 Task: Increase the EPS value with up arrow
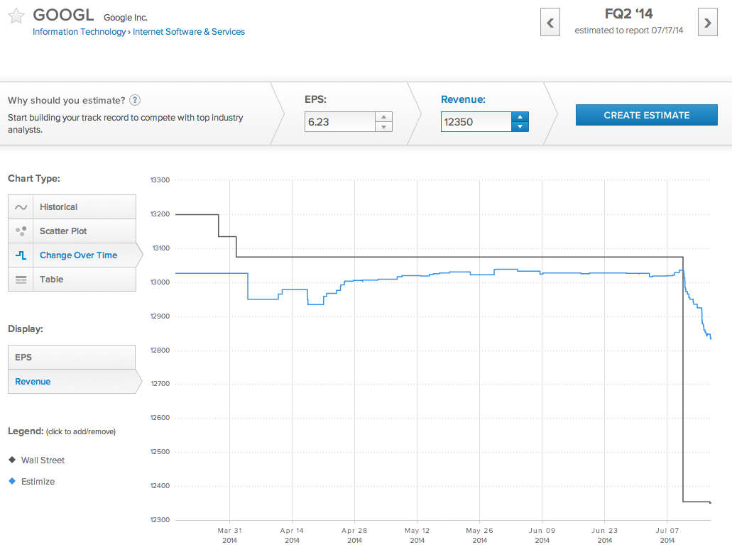click(x=383, y=116)
